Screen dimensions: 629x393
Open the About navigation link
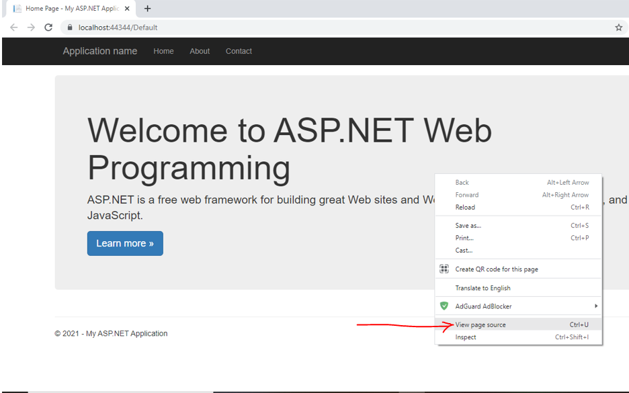(200, 51)
